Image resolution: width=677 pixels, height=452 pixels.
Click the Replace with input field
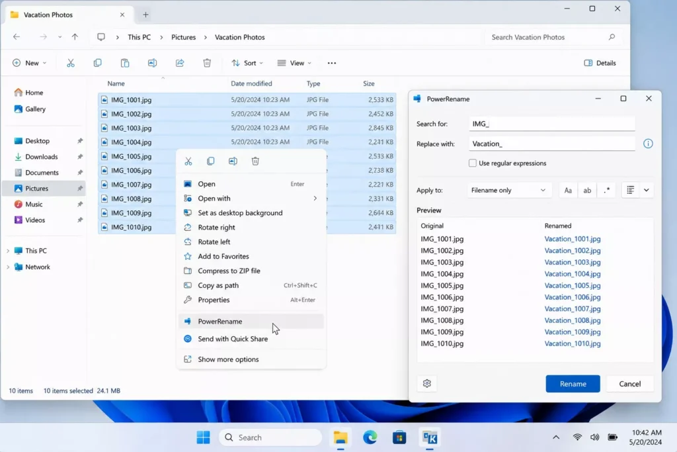[x=552, y=144]
